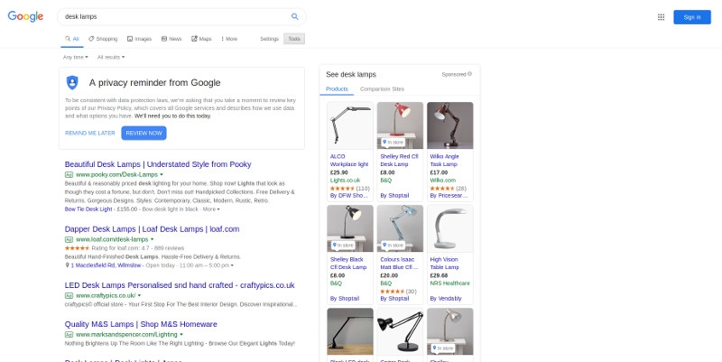Open the More search categories menu

tap(229, 39)
